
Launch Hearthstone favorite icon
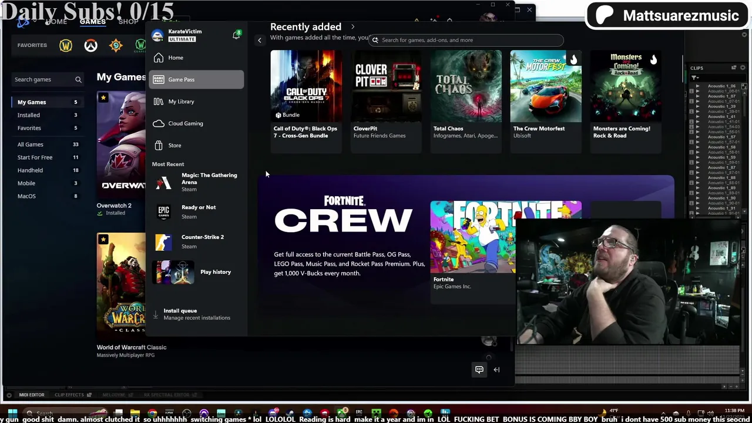116,45
